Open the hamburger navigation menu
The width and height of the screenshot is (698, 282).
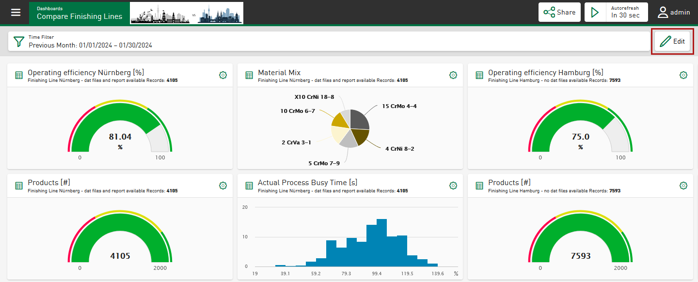pyautogui.click(x=16, y=12)
